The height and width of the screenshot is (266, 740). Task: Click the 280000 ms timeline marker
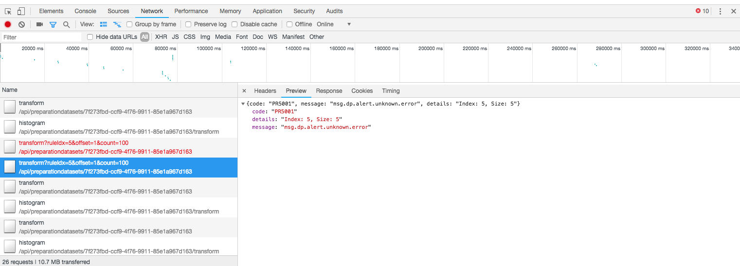pos(608,49)
